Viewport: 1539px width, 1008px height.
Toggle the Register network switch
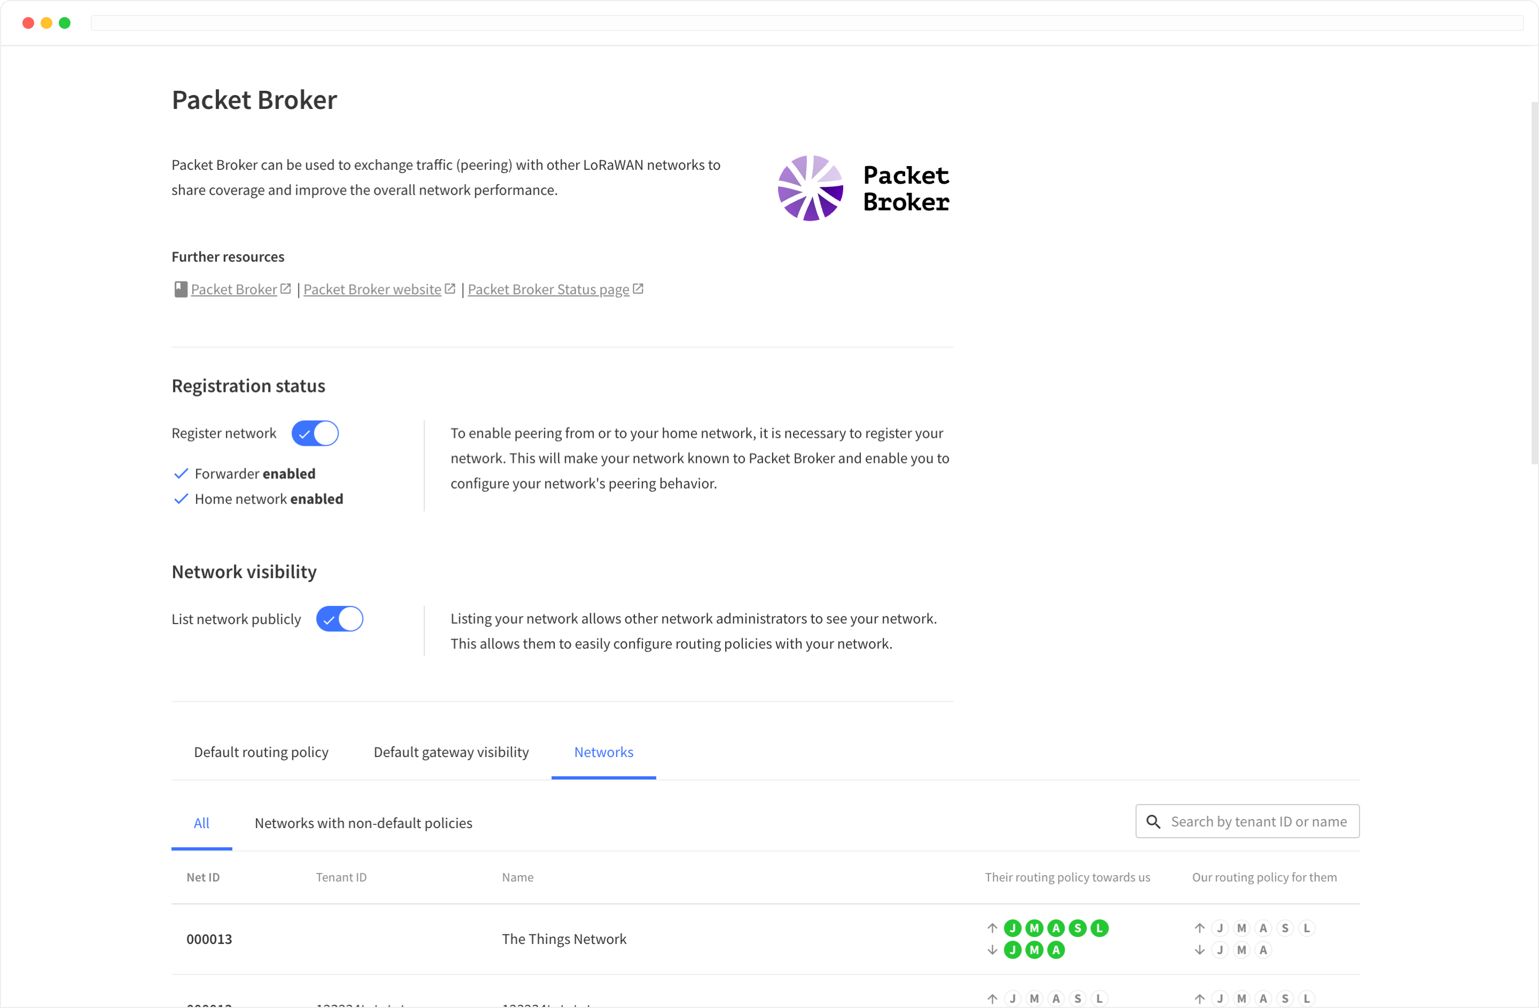coord(317,432)
